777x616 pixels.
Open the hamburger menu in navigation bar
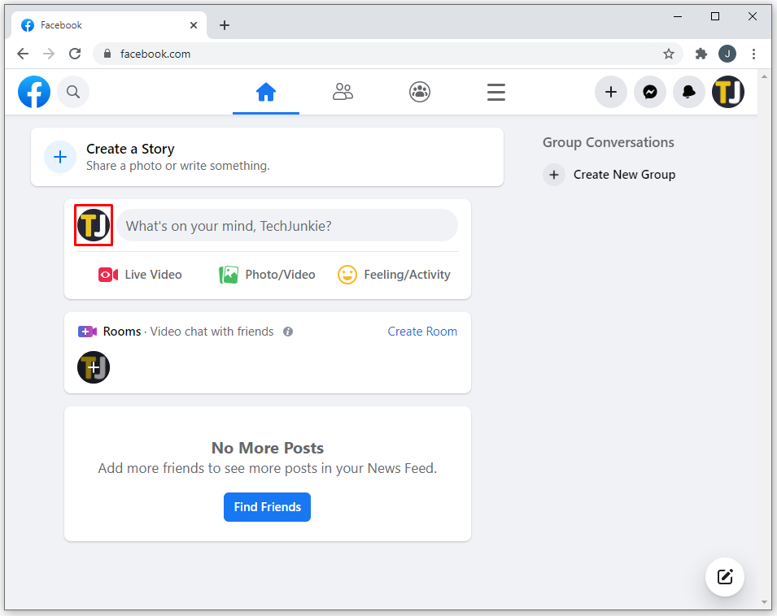pos(496,92)
